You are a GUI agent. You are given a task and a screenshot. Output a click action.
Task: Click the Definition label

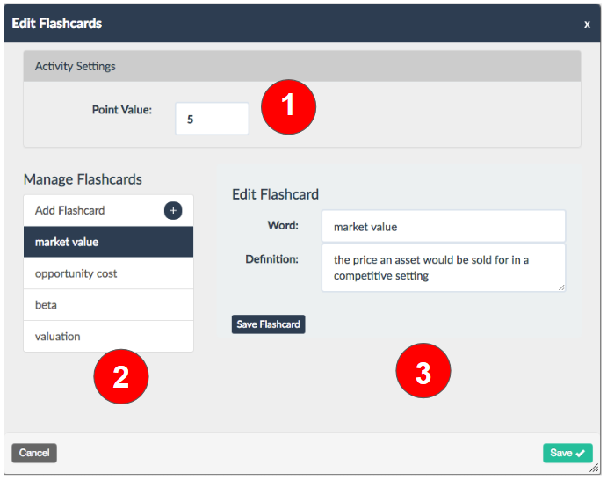(271, 259)
